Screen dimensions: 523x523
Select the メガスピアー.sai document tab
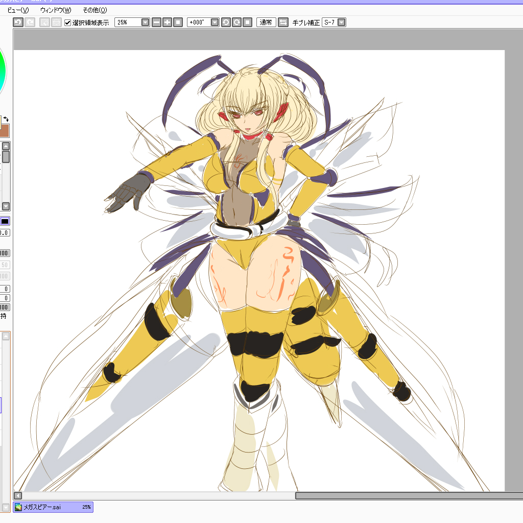(x=53, y=507)
